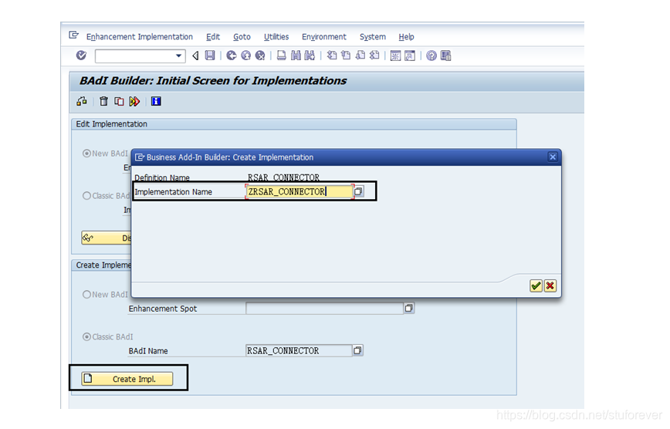Open value help for Implementation Name

358,191
